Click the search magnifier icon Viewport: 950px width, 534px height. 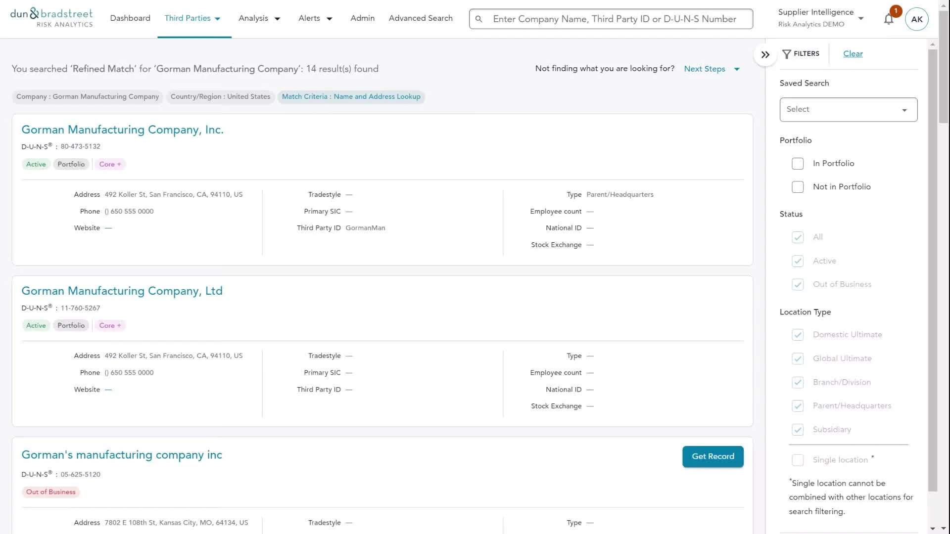pos(478,19)
